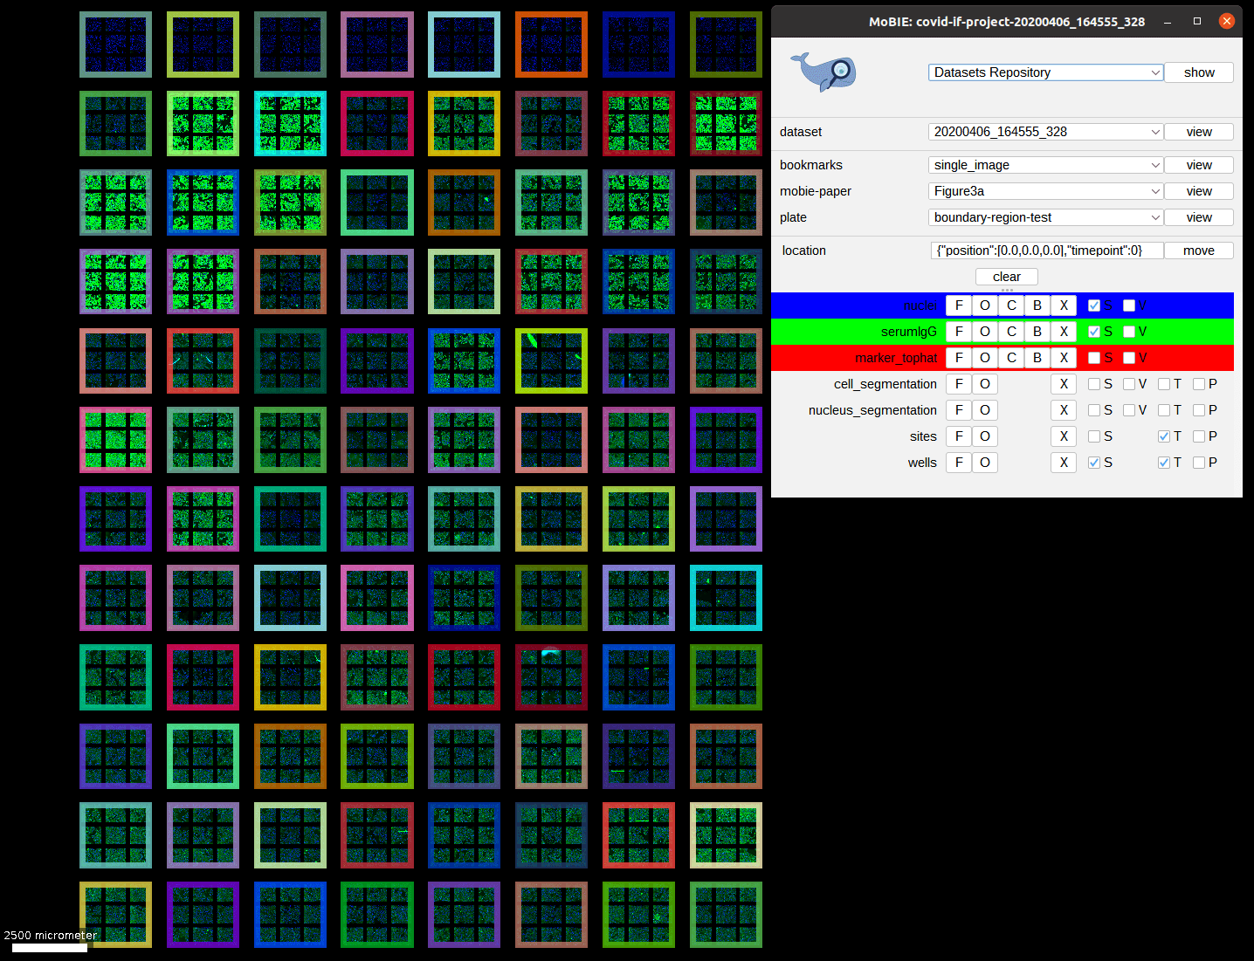The image size is (1254, 961).
Task: Open brightness settings B for marker_tophat
Action: [x=1037, y=357]
